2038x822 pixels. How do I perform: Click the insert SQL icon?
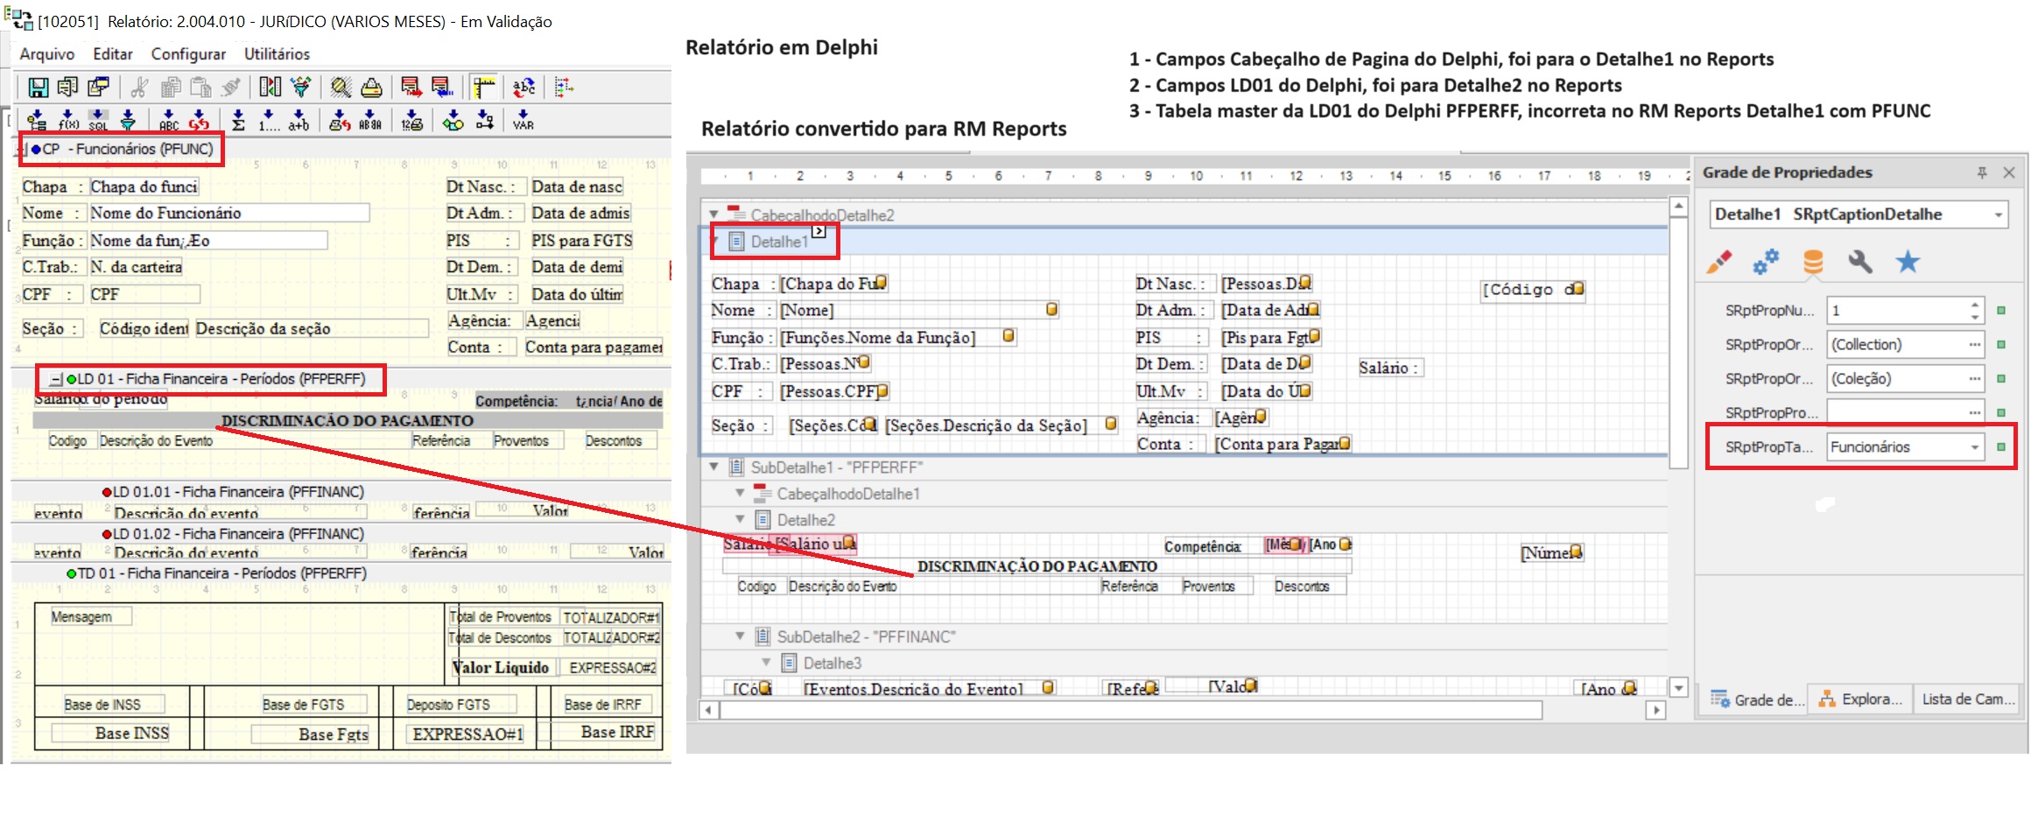(98, 120)
